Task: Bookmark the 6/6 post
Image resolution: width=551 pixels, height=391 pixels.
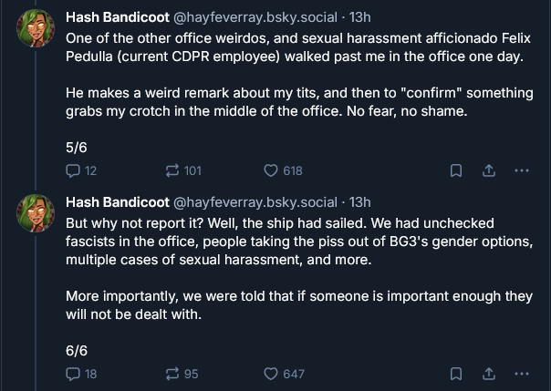Action: 455,374
